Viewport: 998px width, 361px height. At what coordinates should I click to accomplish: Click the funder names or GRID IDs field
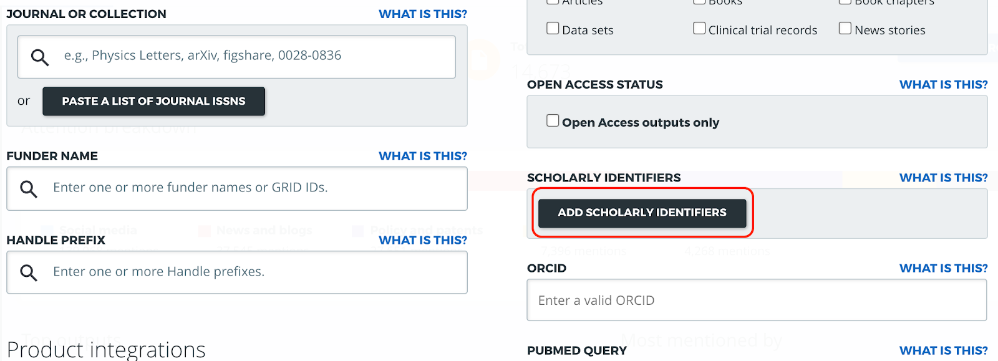tap(249, 188)
